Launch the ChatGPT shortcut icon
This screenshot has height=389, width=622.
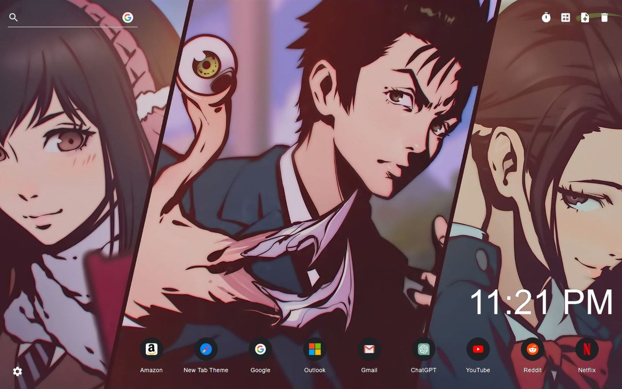[x=424, y=349]
